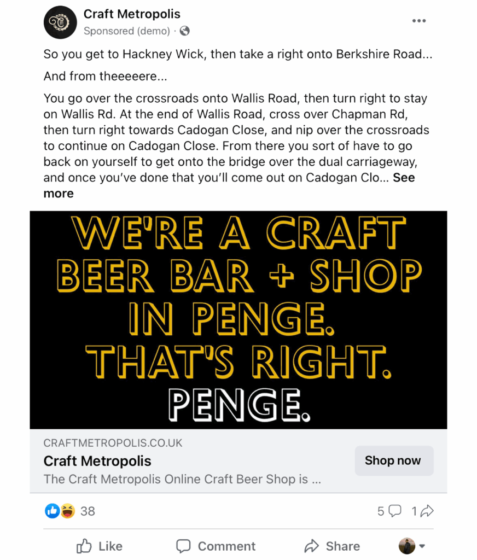Viewport: 477px width, 560px height.
Task: Click the Share button
Action: [331, 546]
